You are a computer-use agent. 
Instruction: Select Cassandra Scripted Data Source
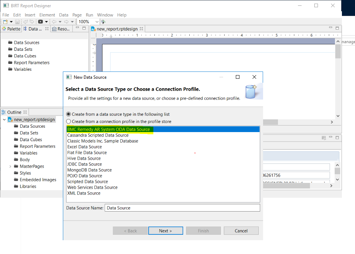[x=163, y=135]
